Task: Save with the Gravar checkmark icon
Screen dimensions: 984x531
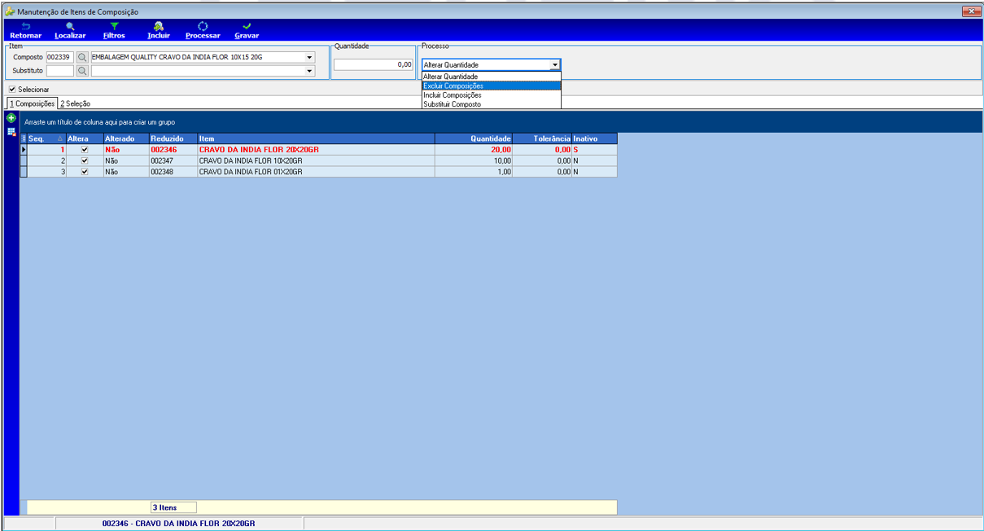Action: 247,27
